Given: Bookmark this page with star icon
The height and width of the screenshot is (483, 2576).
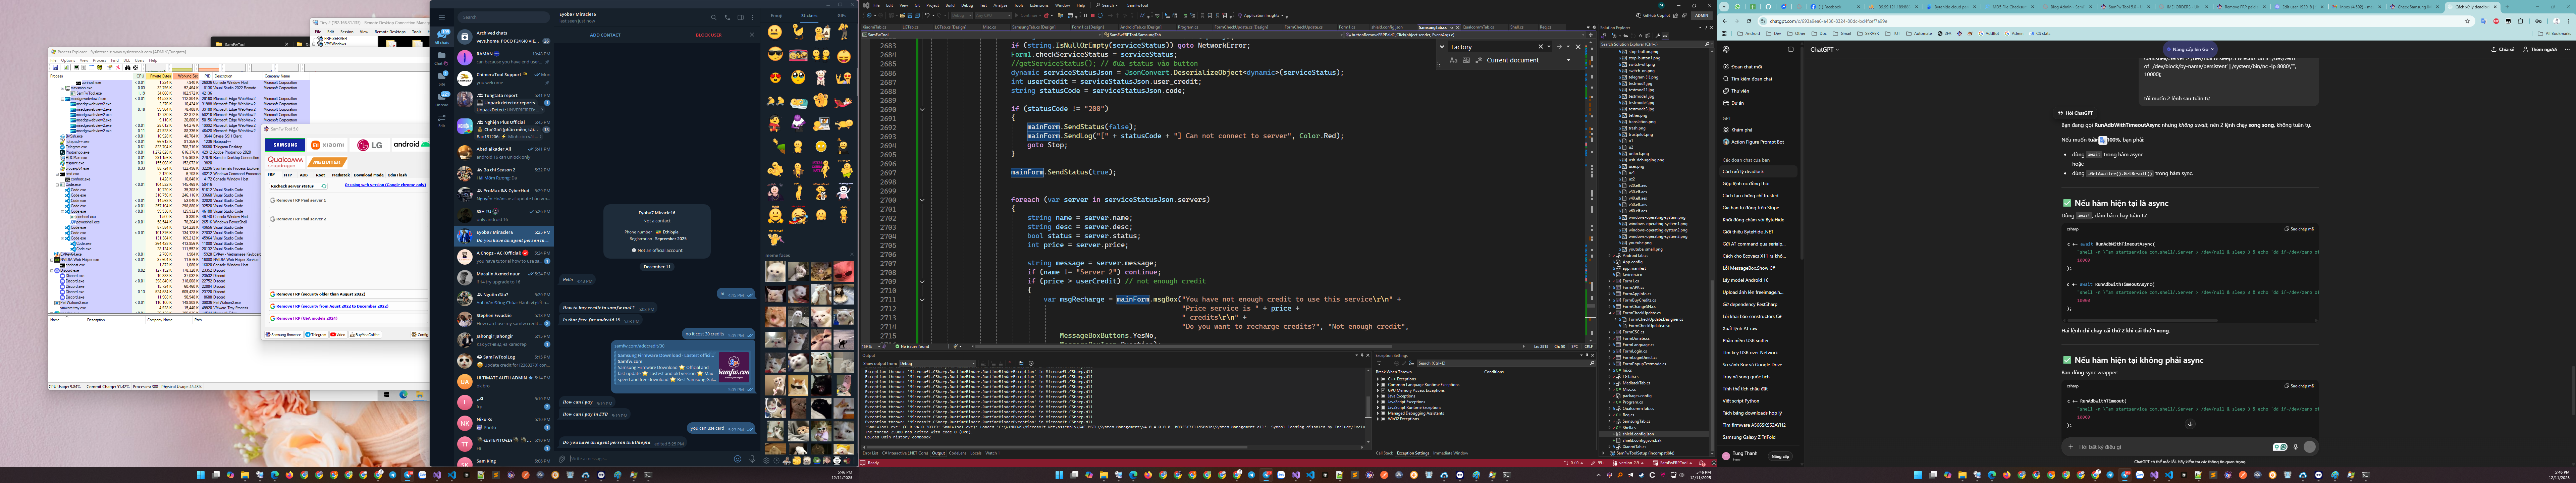Looking at the screenshot, I should click(2467, 21).
